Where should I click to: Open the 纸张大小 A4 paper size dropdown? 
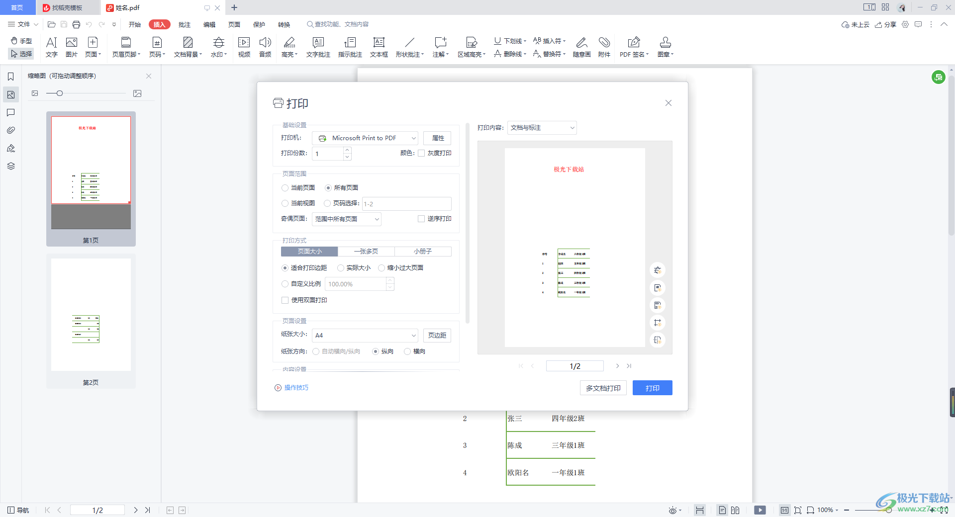click(x=365, y=336)
